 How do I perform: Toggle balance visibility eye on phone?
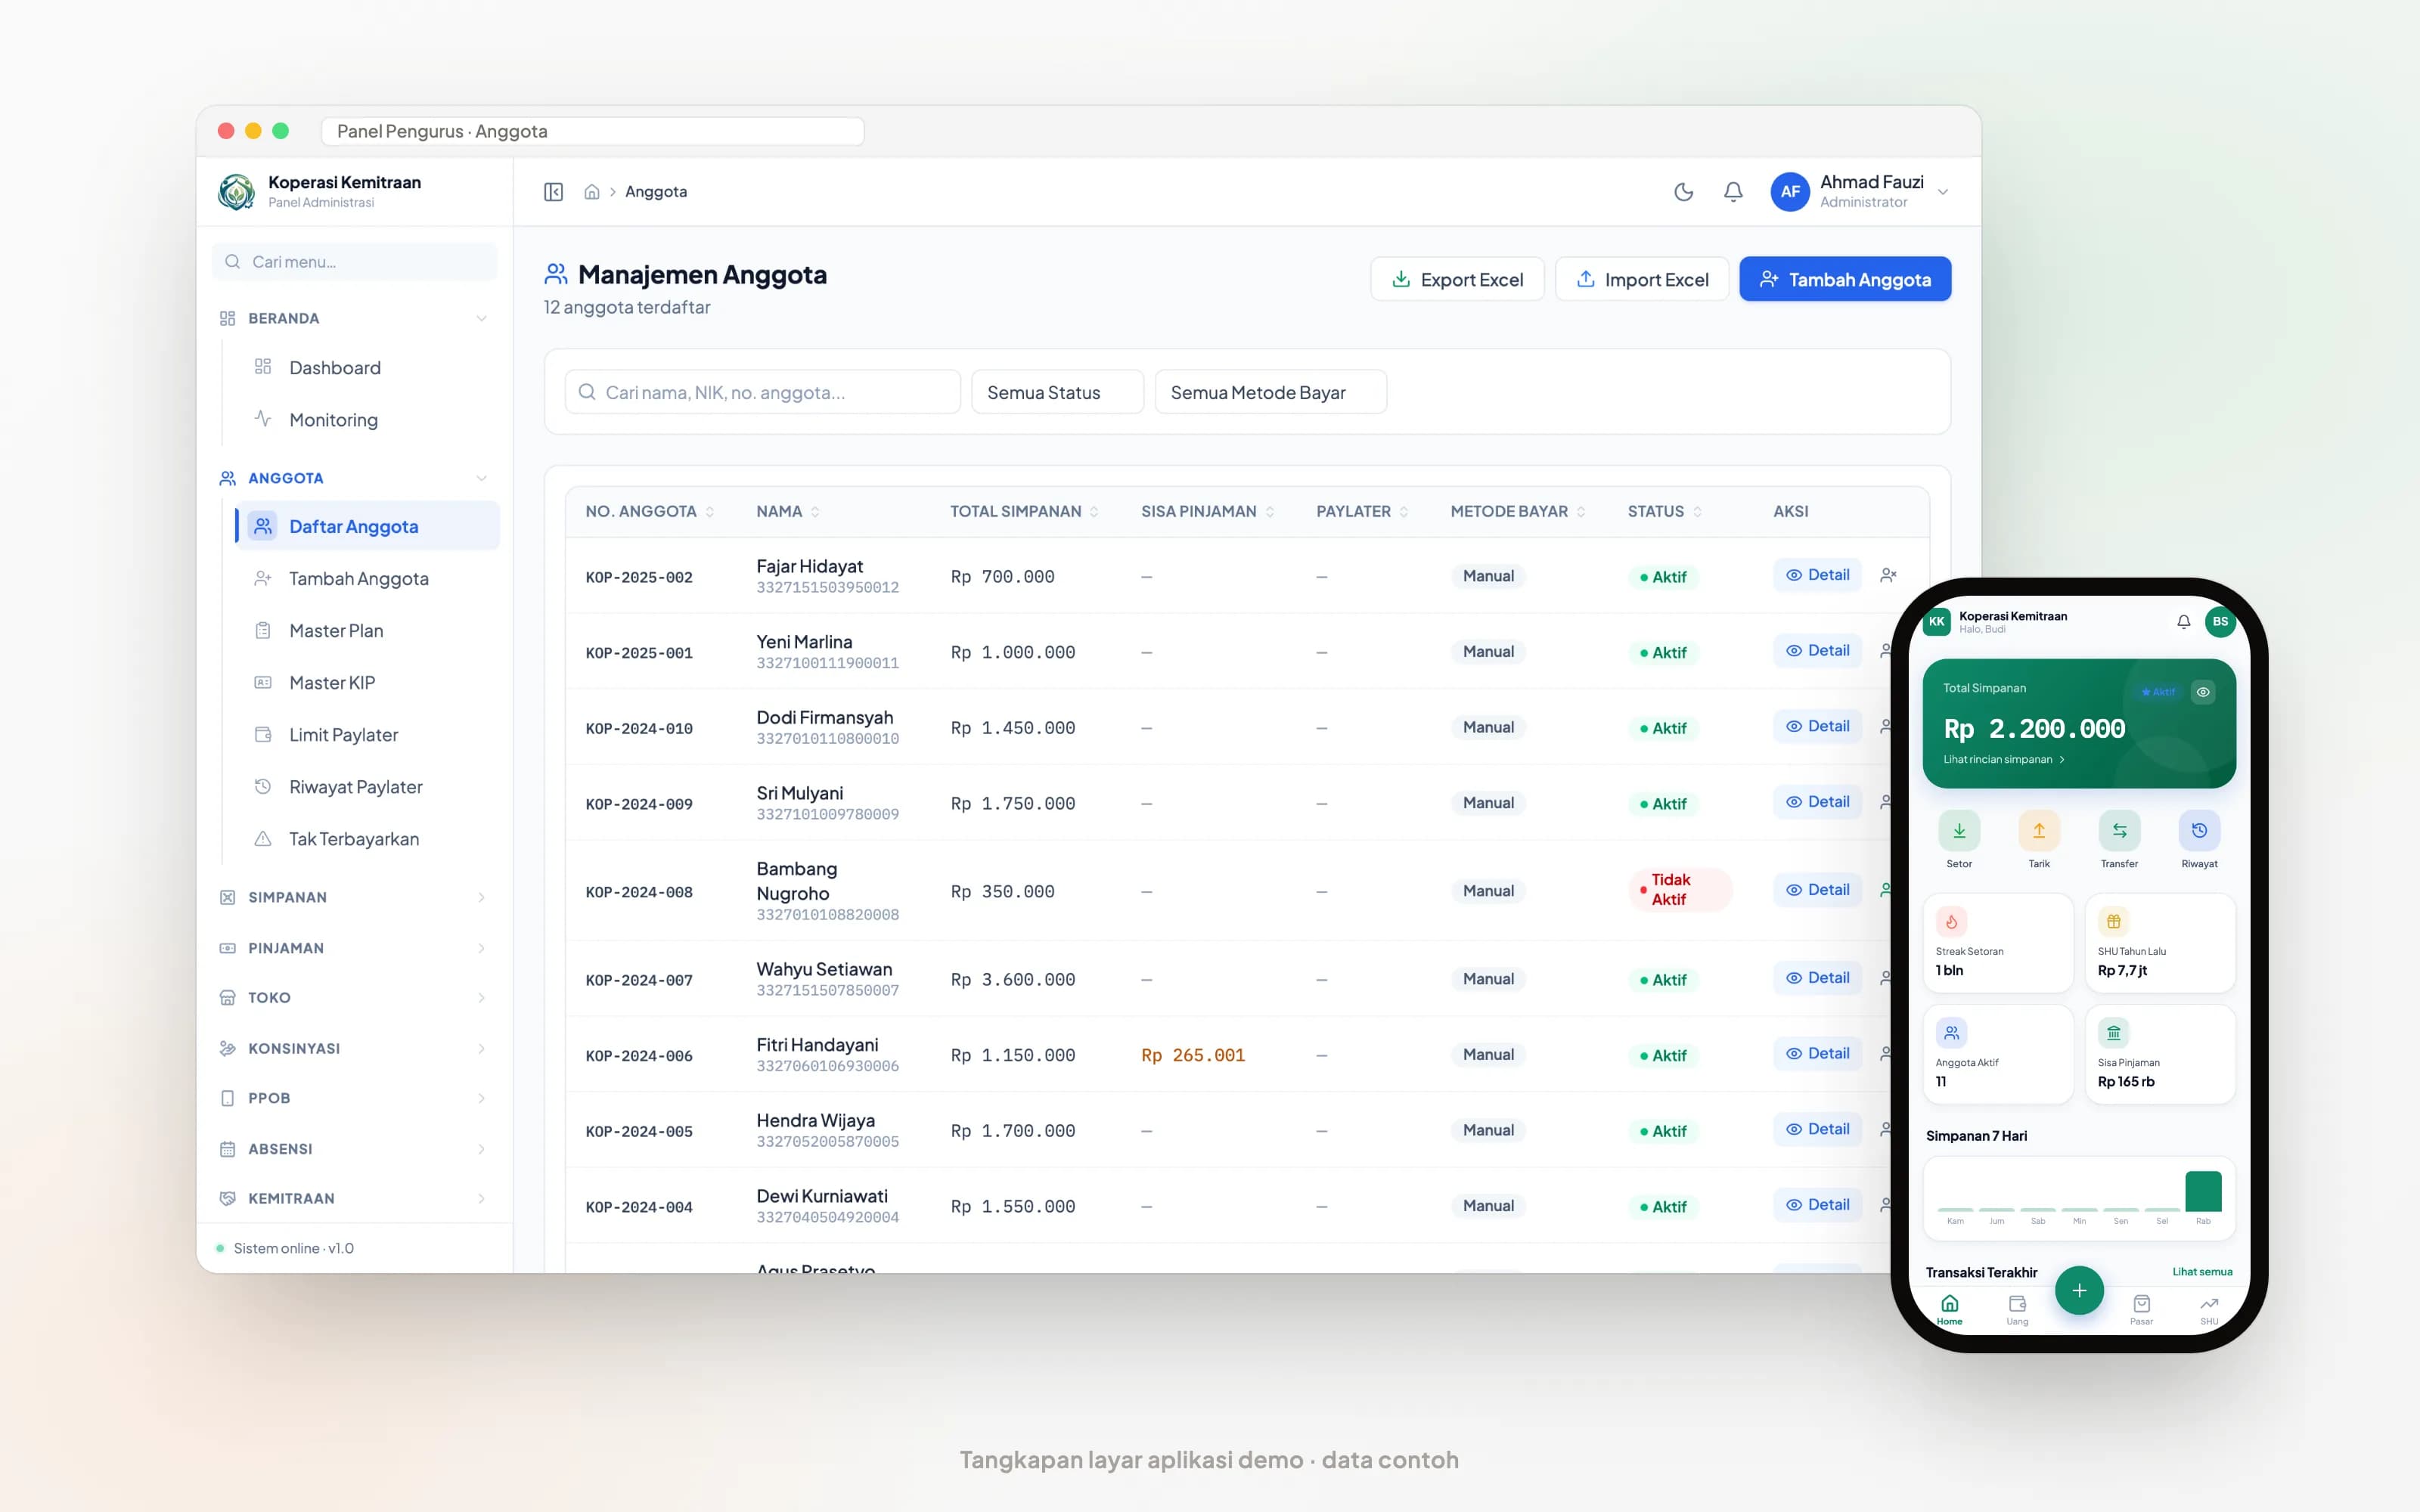2203,692
